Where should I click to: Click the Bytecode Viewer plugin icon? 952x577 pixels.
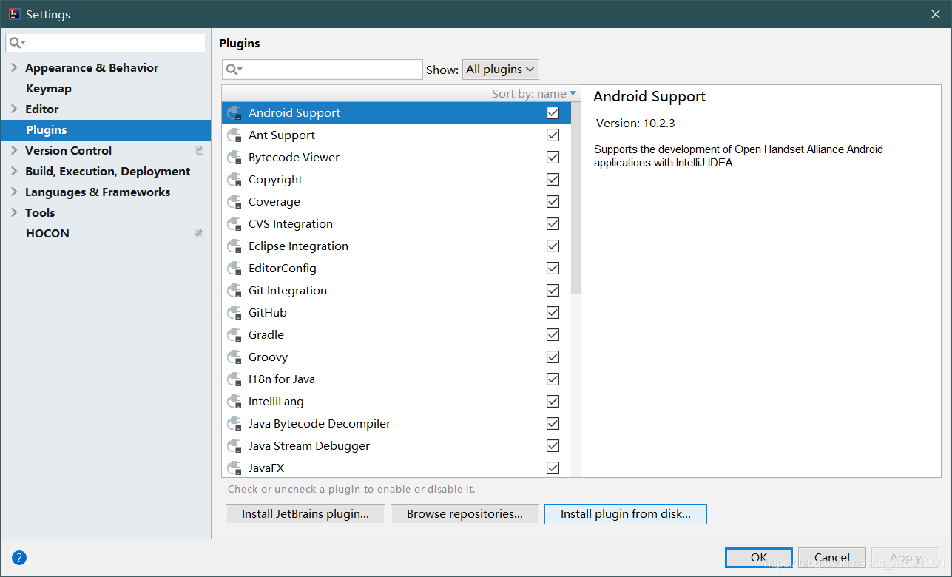coord(235,158)
